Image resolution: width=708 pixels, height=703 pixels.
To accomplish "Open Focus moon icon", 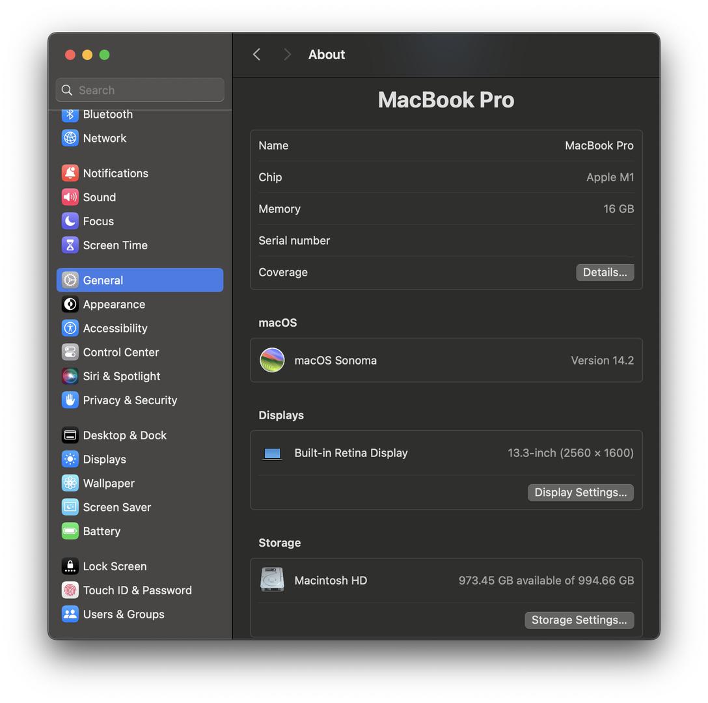I will pos(70,221).
